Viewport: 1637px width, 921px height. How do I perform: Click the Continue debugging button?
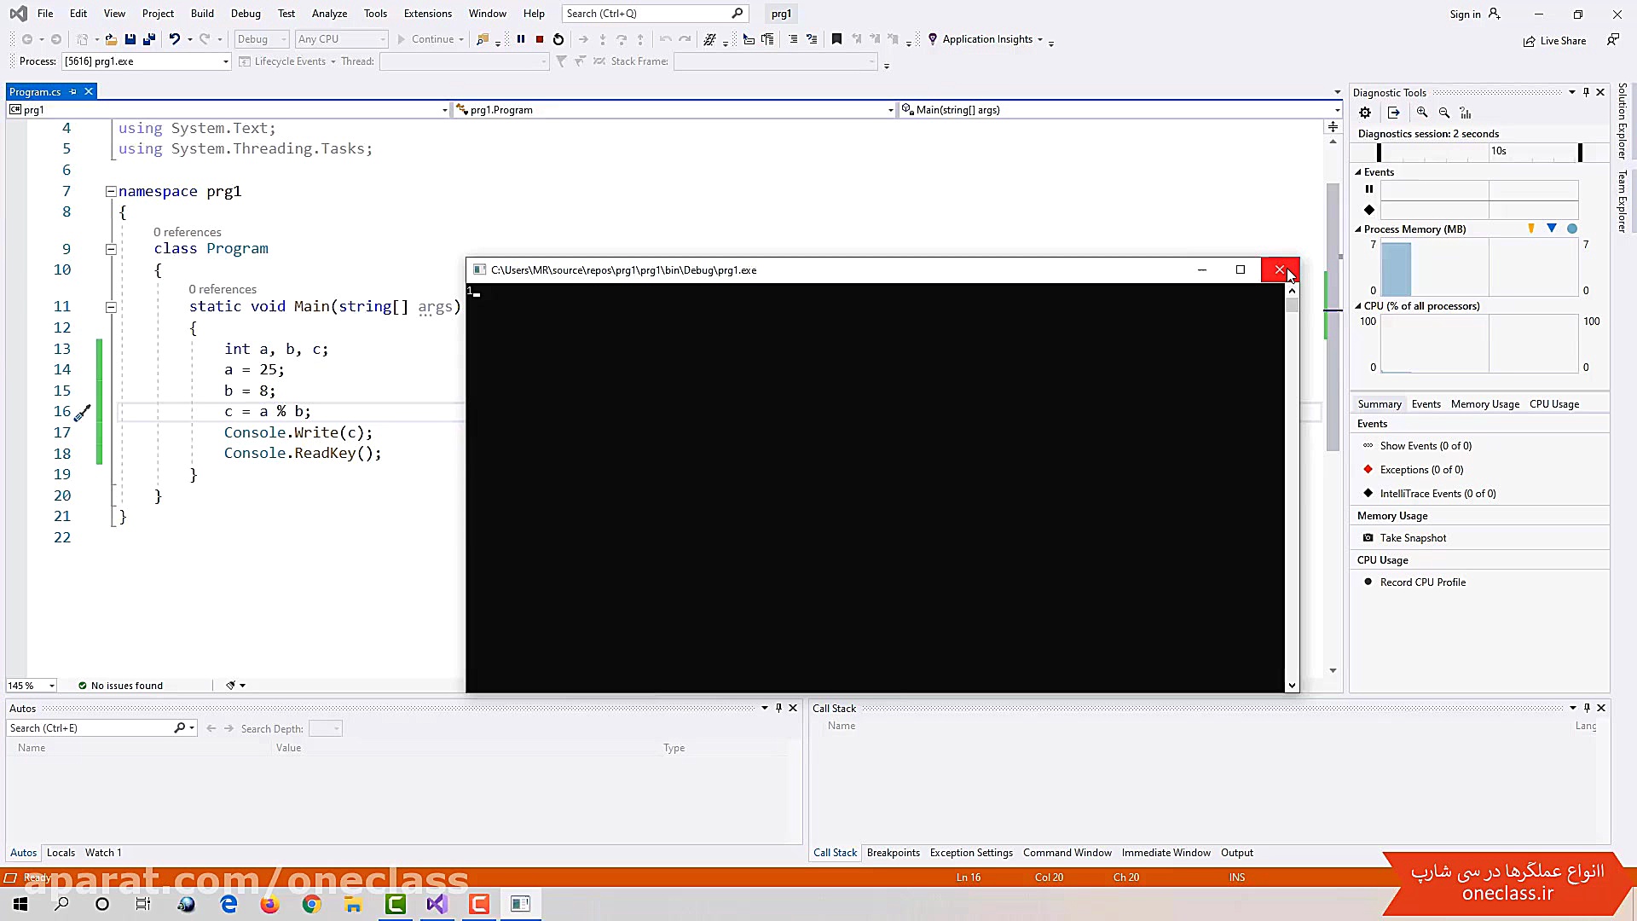(425, 39)
